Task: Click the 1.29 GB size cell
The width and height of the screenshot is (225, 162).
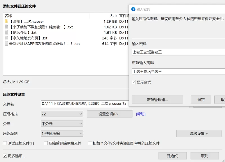Action: (110, 22)
